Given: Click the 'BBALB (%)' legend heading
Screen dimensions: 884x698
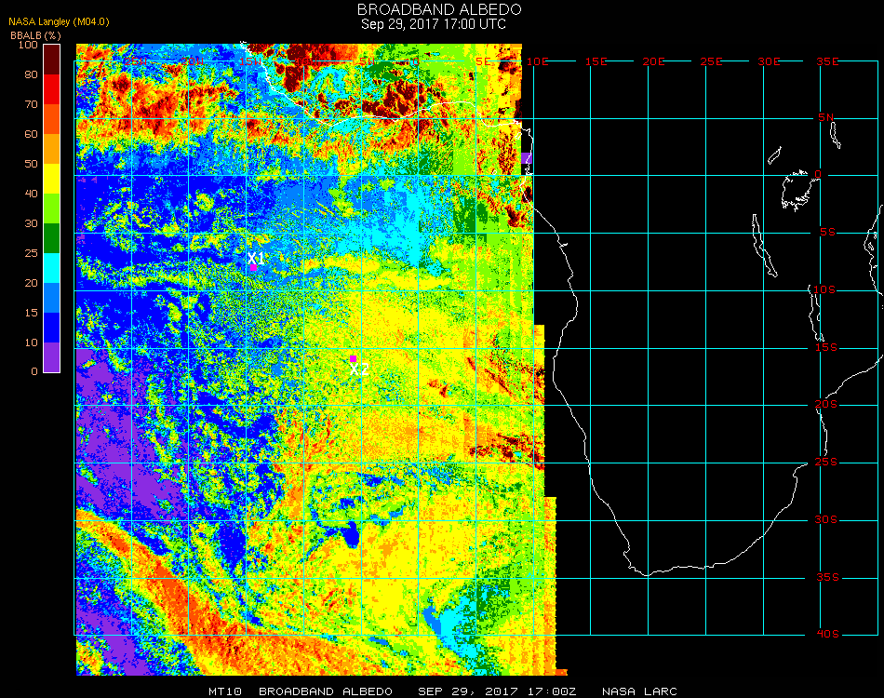Looking at the screenshot, I should [35, 35].
